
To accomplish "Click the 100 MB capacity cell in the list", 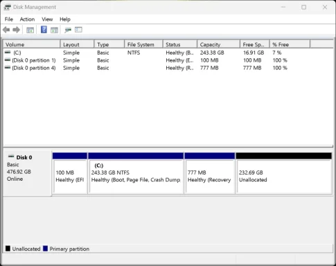I will click(x=209, y=60).
